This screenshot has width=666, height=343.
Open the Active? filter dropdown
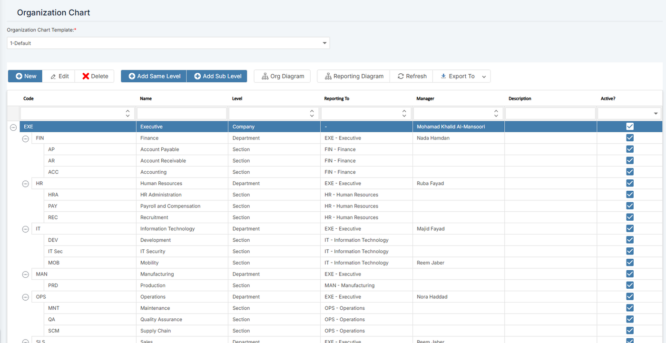(x=656, y=114)
